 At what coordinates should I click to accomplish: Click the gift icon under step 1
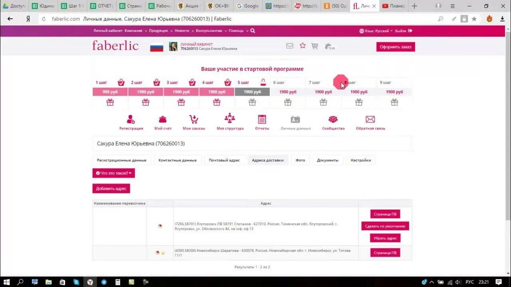click(110, 102)
